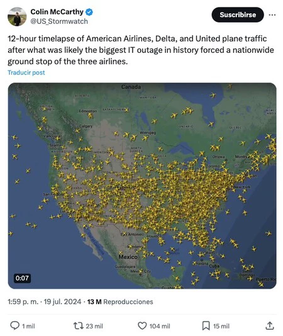Click the blue verified badge

pyautogui.click(x=89, y=12)
